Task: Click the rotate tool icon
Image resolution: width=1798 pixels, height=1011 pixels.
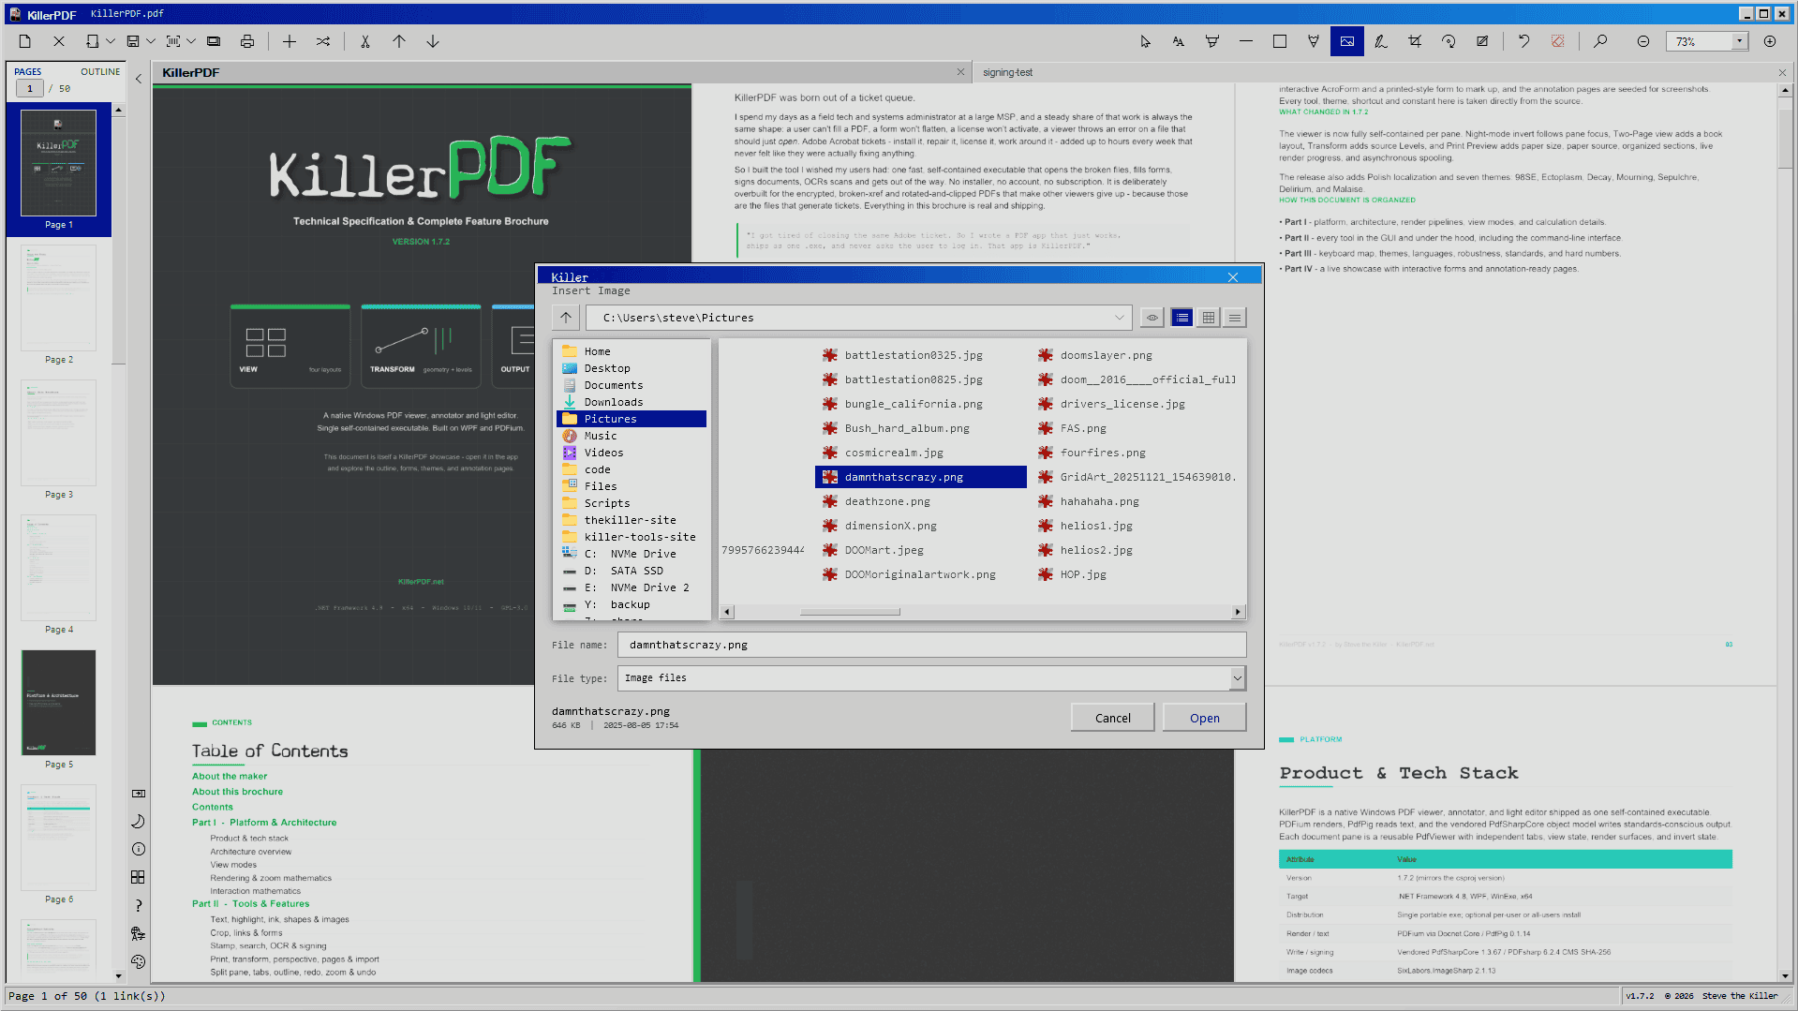Action: tap(1449, 41)
